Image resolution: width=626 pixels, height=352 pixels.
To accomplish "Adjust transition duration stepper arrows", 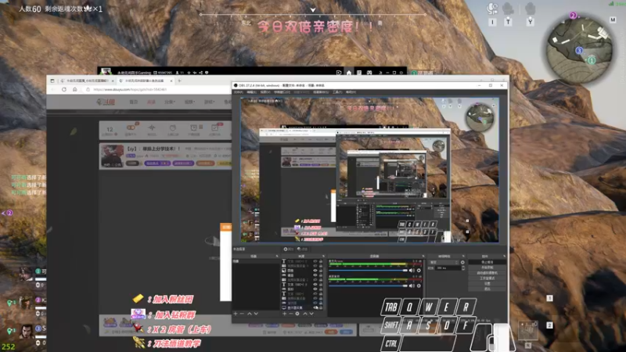I will (x=463, y=268).
